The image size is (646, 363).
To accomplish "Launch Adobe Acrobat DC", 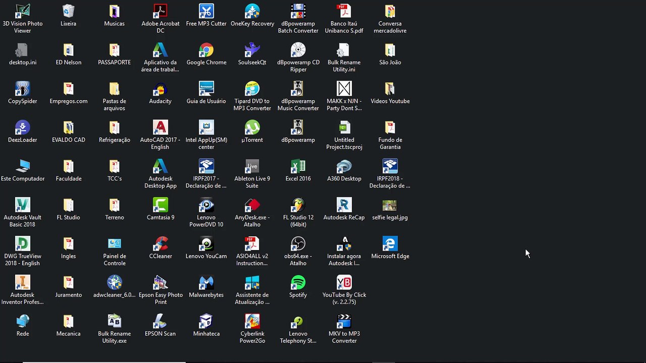I will [160, 12].
